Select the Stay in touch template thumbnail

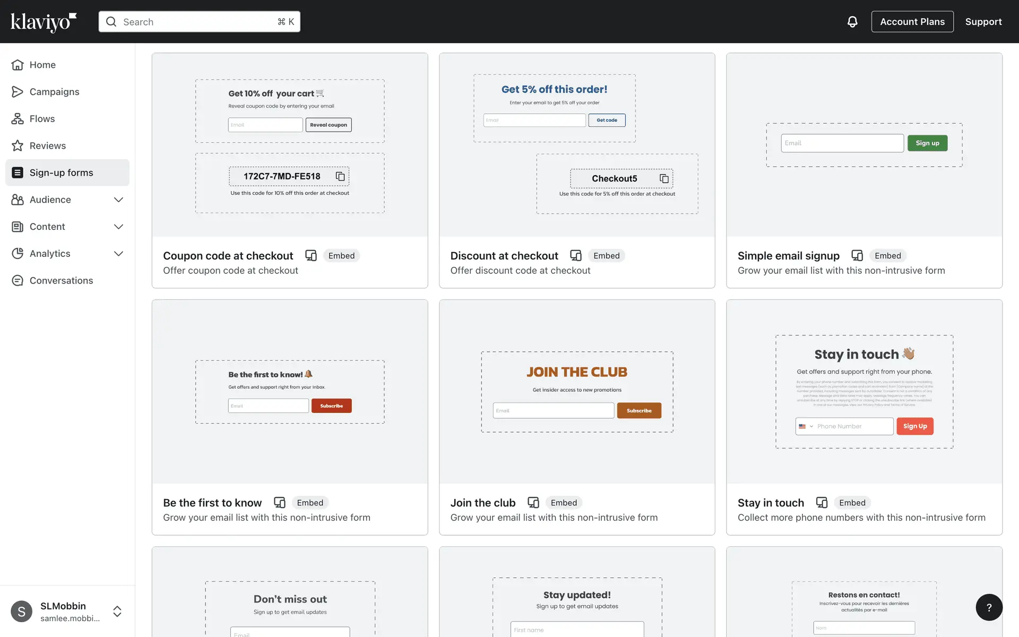(864, 392)
